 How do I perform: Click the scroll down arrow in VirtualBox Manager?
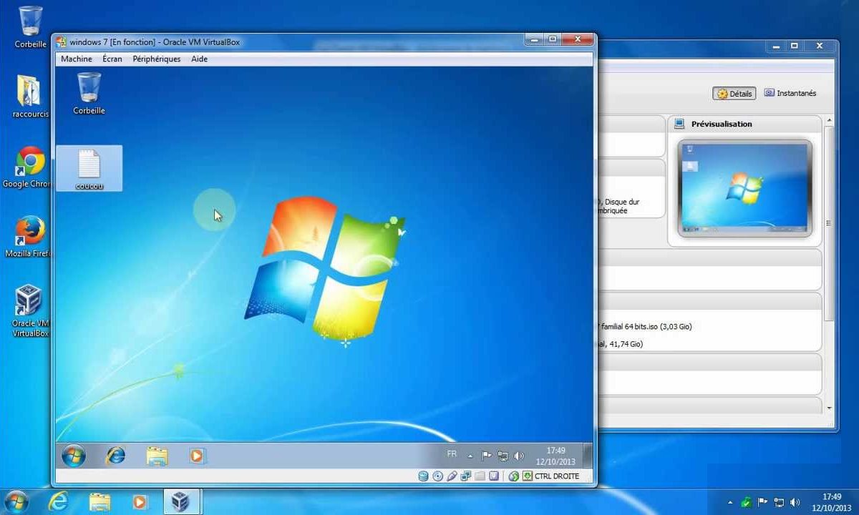click(829, 408)
